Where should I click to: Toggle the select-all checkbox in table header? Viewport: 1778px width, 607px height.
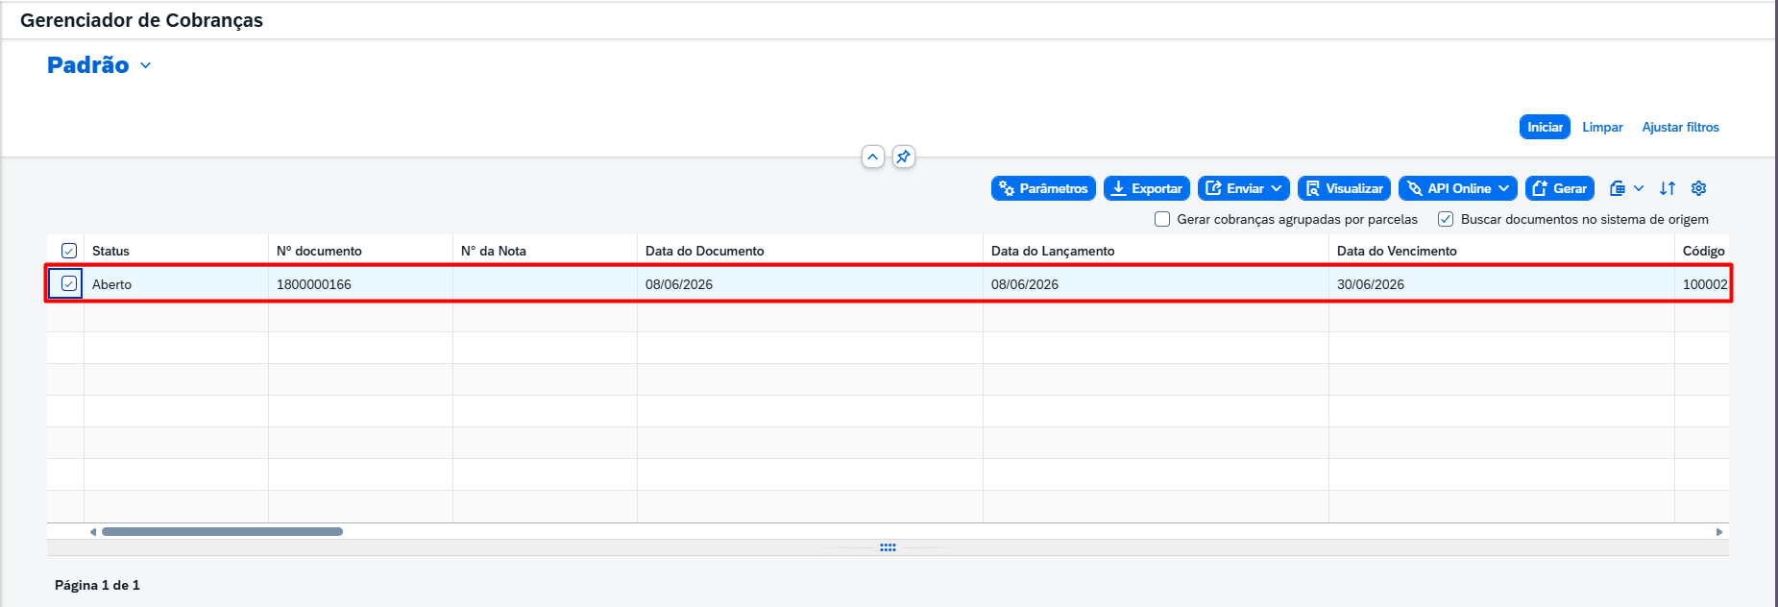69,251
